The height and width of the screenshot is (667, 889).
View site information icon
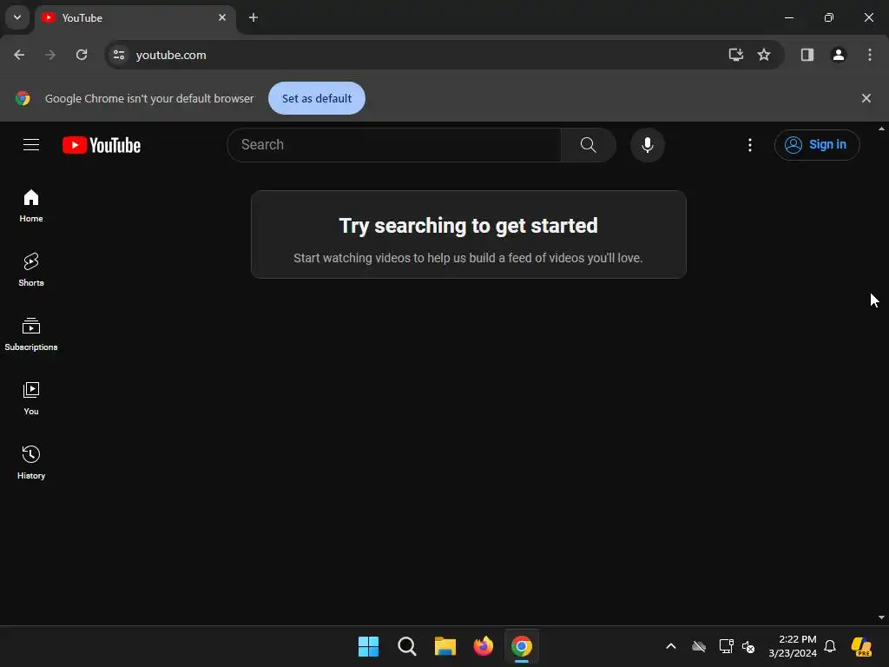119,55
